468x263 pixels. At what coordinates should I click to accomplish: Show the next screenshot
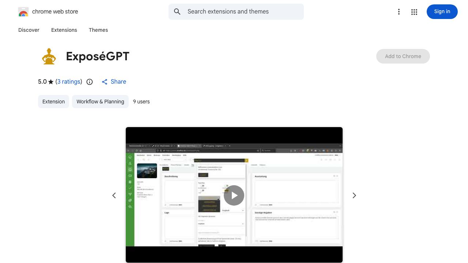click(354, 195)
